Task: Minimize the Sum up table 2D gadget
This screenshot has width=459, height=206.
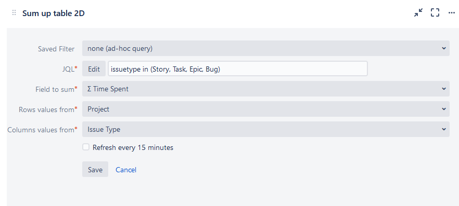Action: (x=418, y=12)
